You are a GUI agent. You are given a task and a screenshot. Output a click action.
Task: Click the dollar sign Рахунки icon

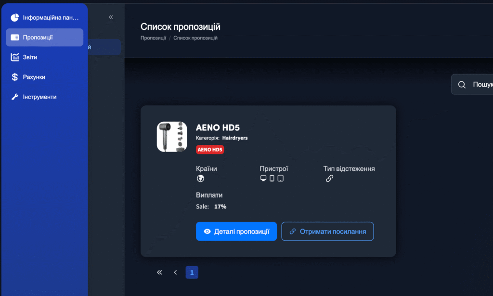(15, 77)
